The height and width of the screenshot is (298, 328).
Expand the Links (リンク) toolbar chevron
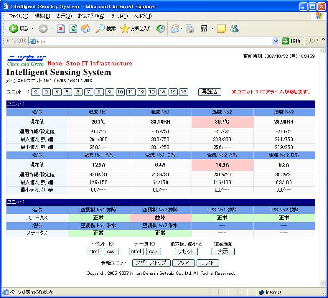(323, 39)
